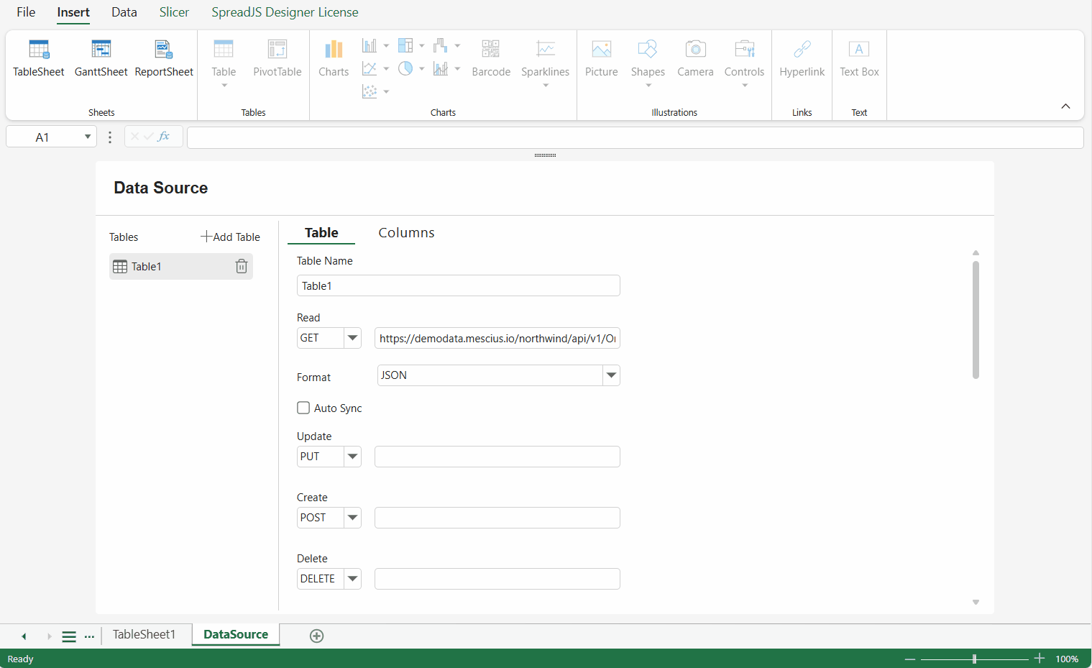Select the scatter chart icon
Image resolution: width=1092 pixels, height=668 pixels.
pos(370,91)
